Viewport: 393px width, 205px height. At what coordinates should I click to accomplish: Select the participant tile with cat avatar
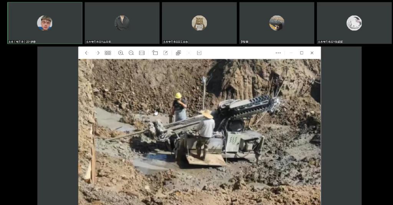pyautogui.click(x=199, y=23)
